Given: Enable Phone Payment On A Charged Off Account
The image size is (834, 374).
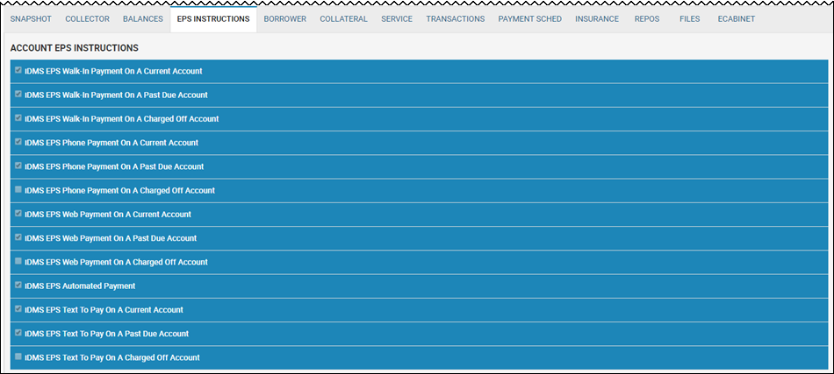Looking at the screenshot, I should pos(18,189).
